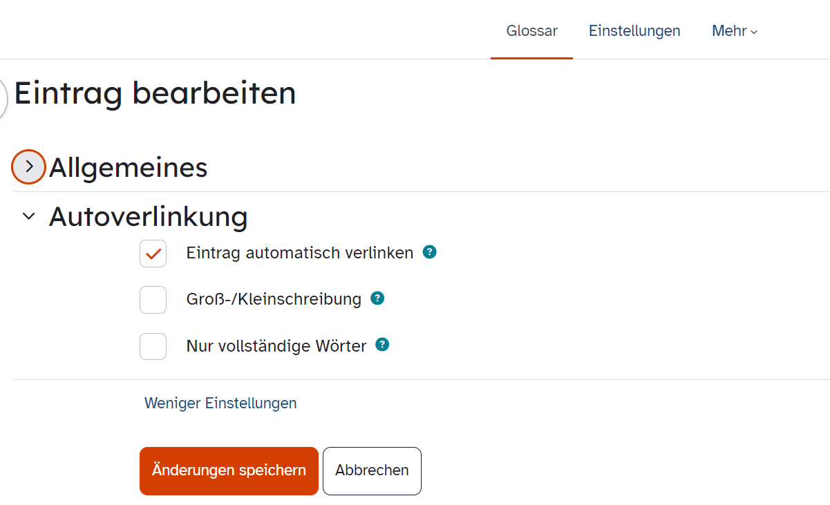The image size is (830, 505).
Task: Open help icon beside Groß-/Kleinschreibung
Action: [x=377, y=298]
